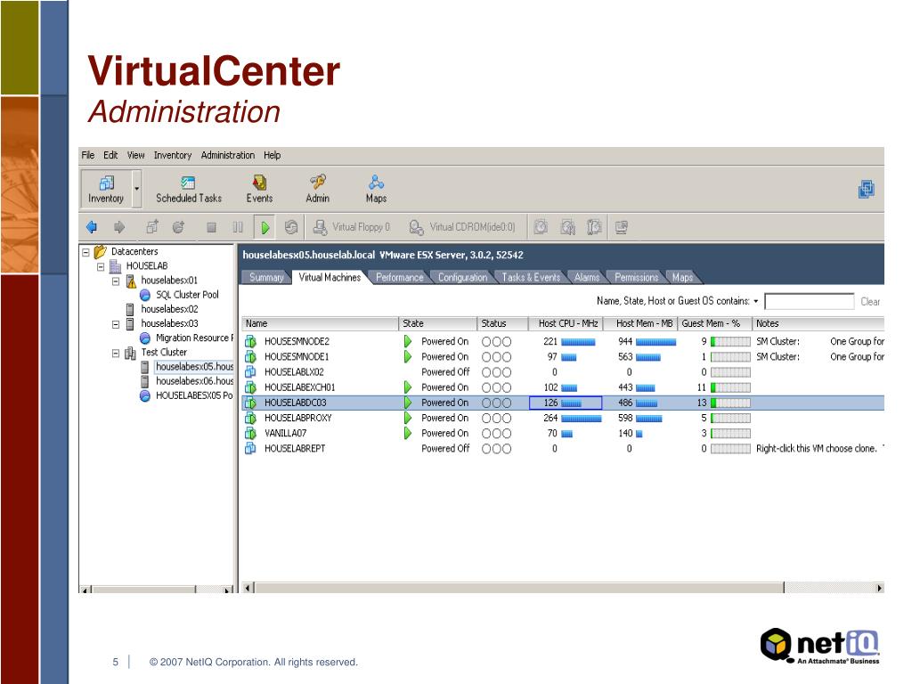Switch to the Configuration tab
Viewport: 912px width, 684px height.
point(462,278)
